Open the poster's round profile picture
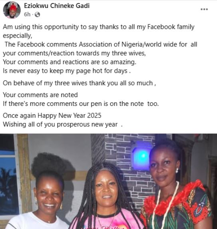This screenshot has width=217, height=229. click(x=12, y=10)
